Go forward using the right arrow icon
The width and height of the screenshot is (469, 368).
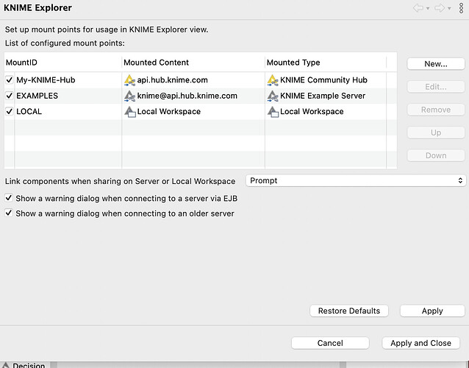440,8
